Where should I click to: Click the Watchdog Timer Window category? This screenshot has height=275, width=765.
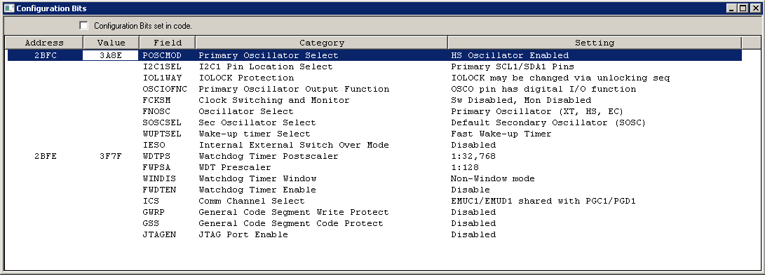(257, 178)
